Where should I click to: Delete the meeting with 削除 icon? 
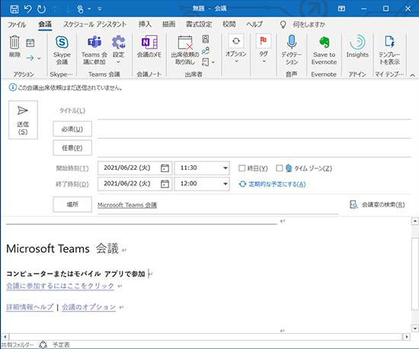tap(14, 46)
